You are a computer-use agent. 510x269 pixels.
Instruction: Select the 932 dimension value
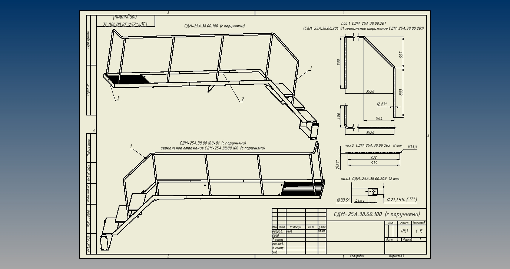(x=374, y=157)
